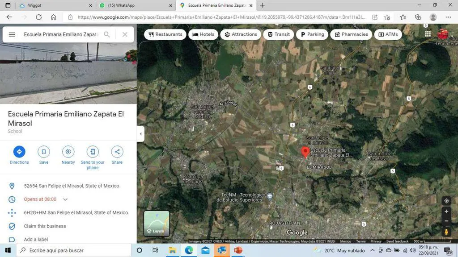The width and height of the screenshot is (458, 257).
Task: Click Claim this business
Action: click(45, 226)
